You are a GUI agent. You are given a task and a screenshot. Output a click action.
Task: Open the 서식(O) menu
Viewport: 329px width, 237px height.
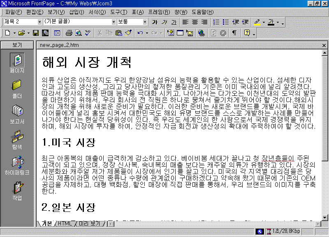[97, 12]
